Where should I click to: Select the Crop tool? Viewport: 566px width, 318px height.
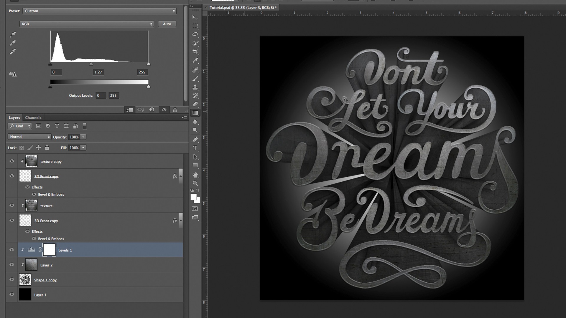[195, 52]
